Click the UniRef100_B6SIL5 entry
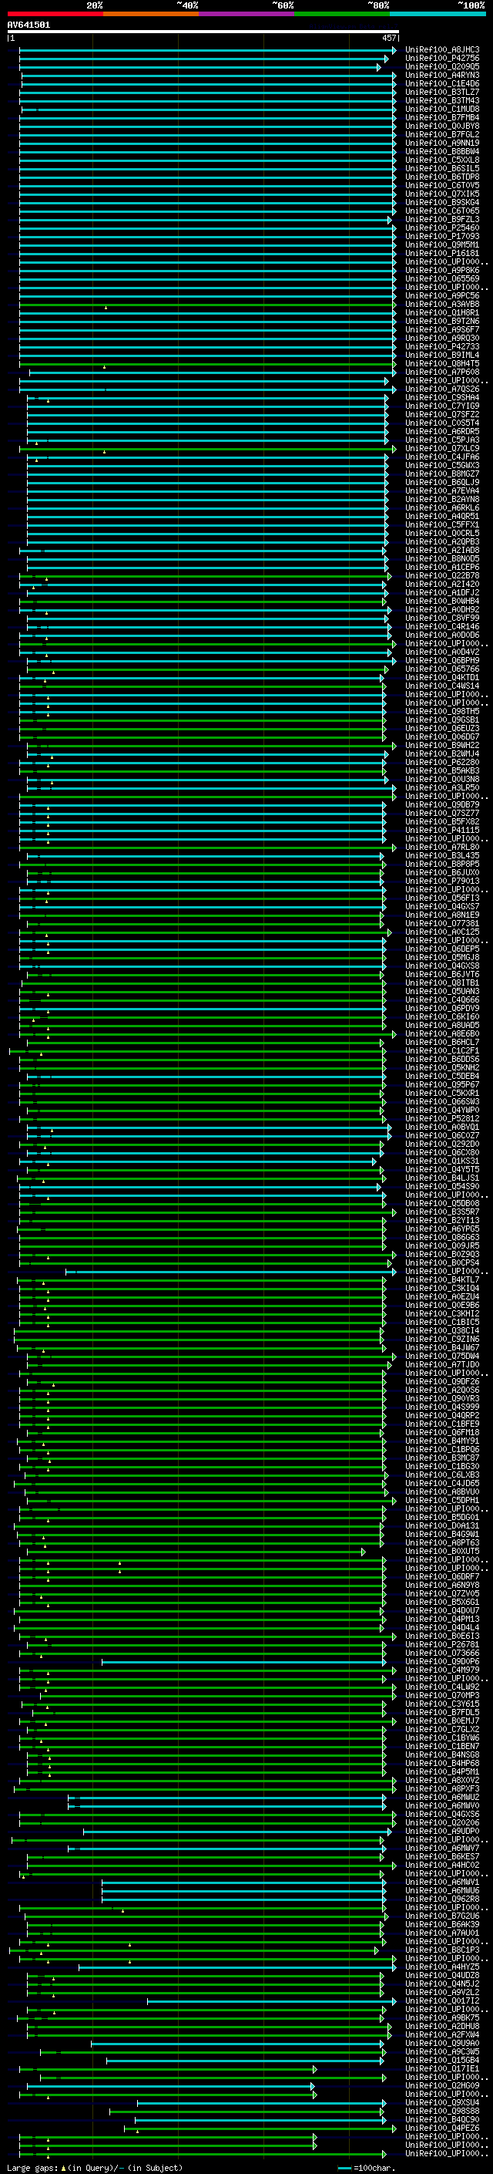Screen dimensions: 493x2174 coord(442,168)
